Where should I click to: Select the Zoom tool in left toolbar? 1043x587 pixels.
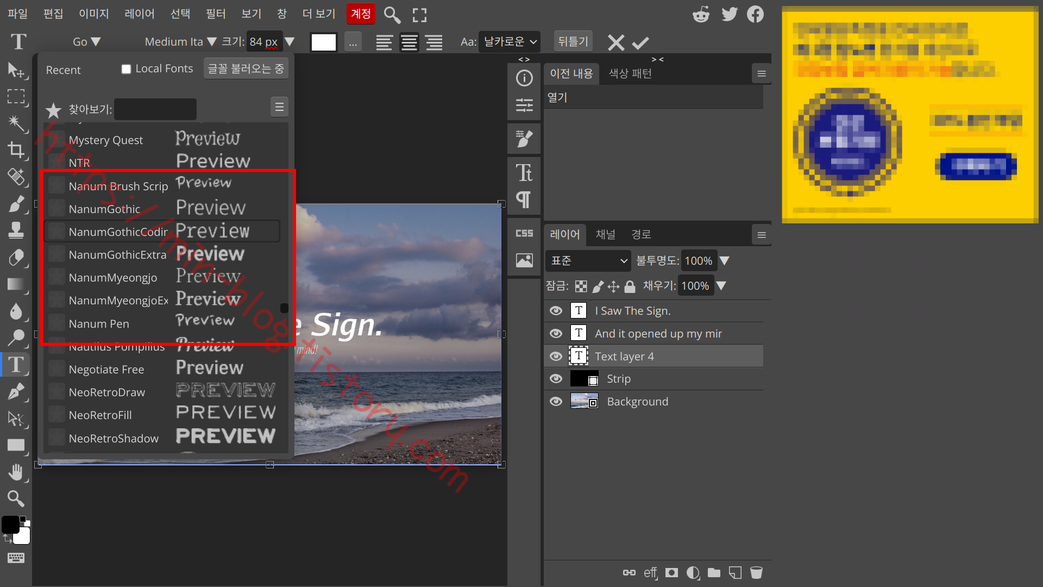click(16, 498)
